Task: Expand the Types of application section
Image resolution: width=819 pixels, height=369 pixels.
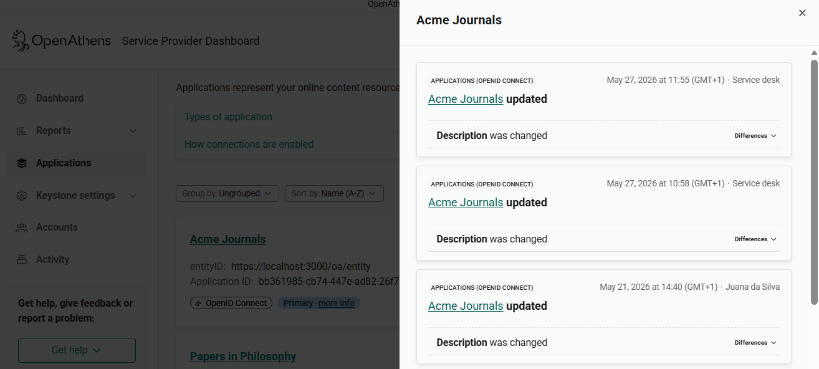Action: click(228, 117)
